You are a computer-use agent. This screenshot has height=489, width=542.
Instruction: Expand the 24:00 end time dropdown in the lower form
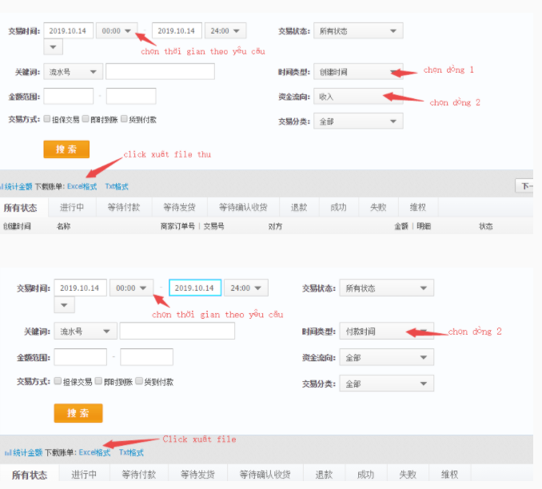(x=245, y=288)
